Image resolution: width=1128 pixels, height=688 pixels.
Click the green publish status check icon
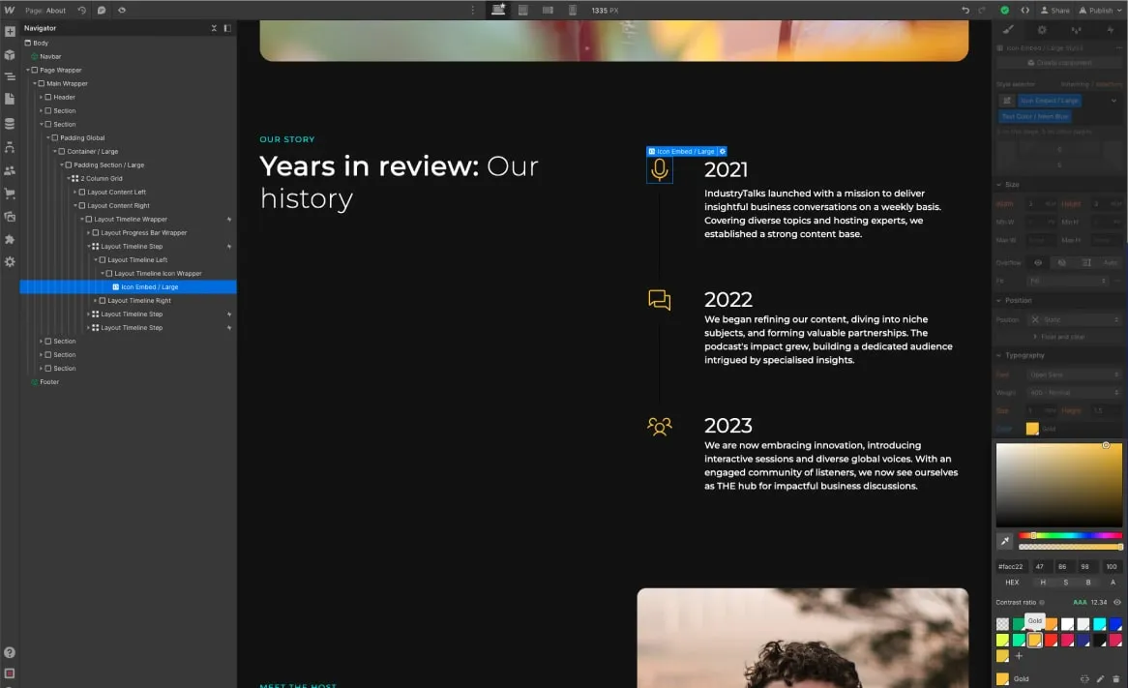click(1005, 10)
